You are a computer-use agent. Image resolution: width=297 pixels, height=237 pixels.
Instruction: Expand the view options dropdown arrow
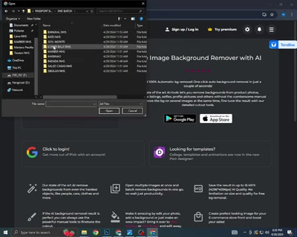pos(125,18)
